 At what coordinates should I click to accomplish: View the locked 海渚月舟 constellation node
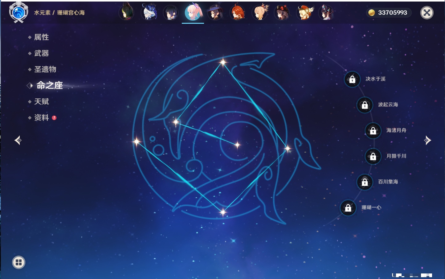click(x=373, y=130)
